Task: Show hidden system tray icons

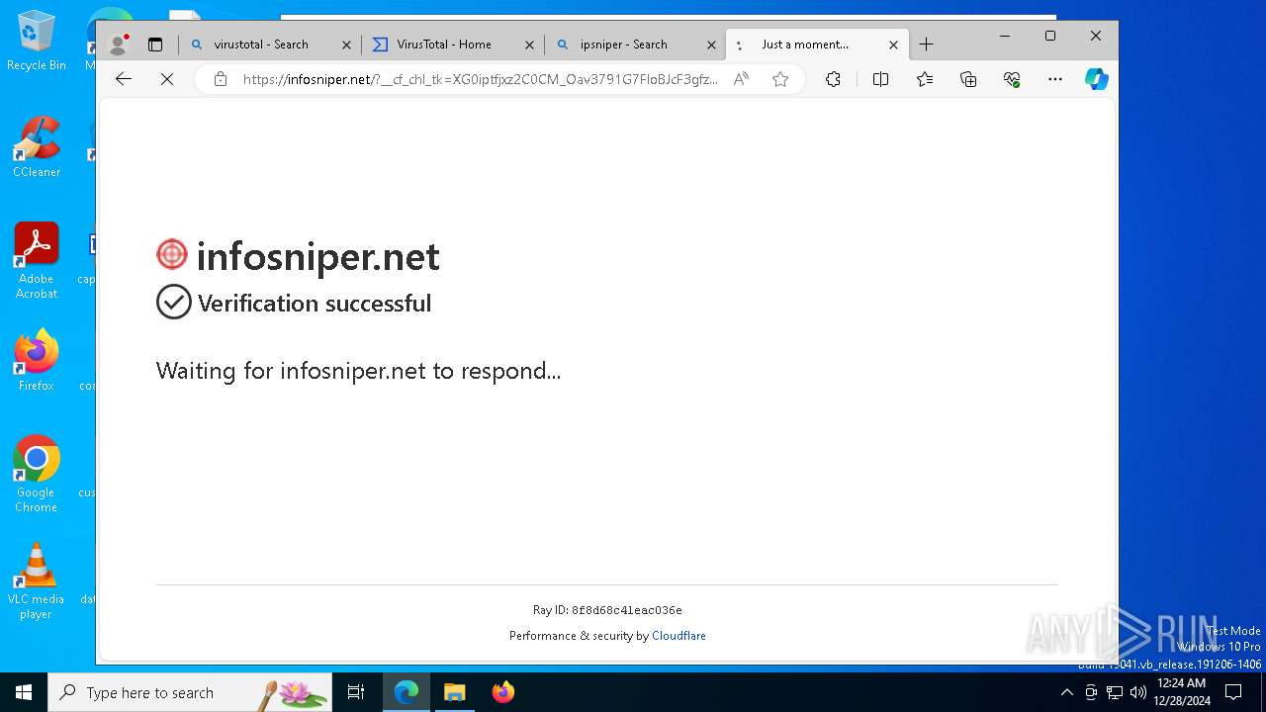Action: (x=1066, y=692)
